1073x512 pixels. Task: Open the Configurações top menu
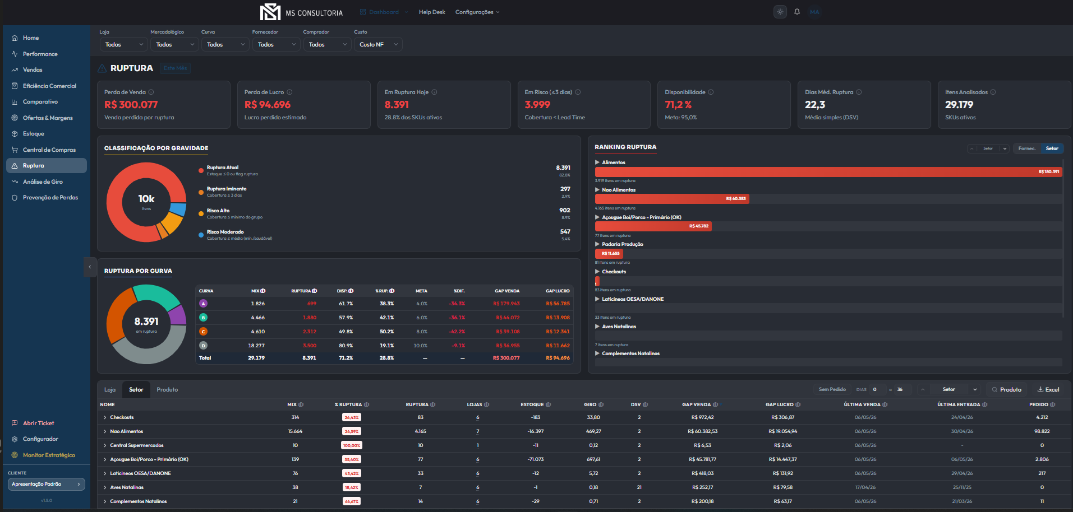(477, 12)
